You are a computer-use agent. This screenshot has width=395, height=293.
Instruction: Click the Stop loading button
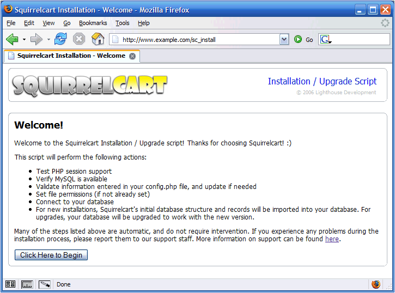click(79, 39)
